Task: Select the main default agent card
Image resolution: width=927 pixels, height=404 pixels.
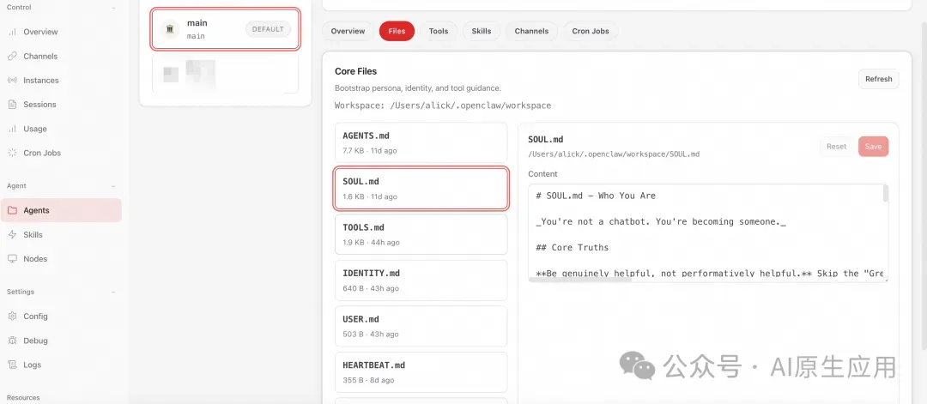Action: click(225, 29)
